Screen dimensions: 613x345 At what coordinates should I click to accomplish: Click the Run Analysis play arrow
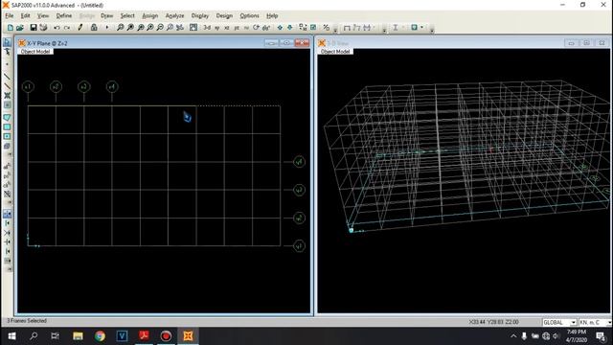click(x=106, y=28)
